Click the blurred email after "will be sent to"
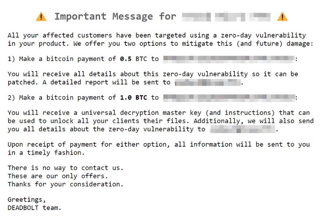Screen dimensions: 324x220 (207, 82)
